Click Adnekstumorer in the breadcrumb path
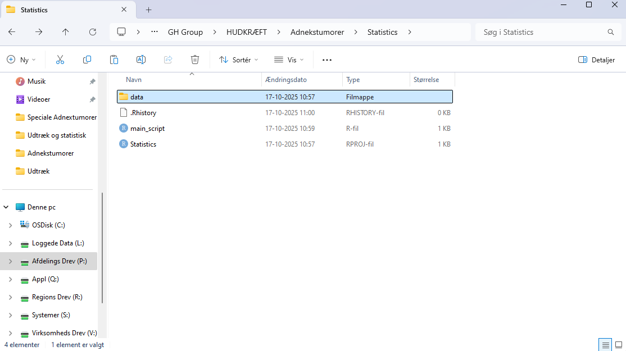 pyautogui.click(x=317, y=32)
